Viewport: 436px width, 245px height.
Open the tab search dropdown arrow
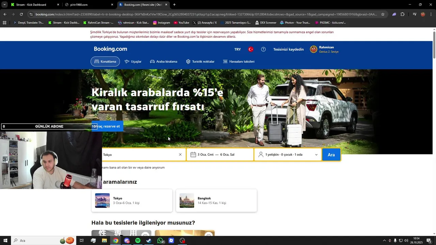tap(4, 5)
